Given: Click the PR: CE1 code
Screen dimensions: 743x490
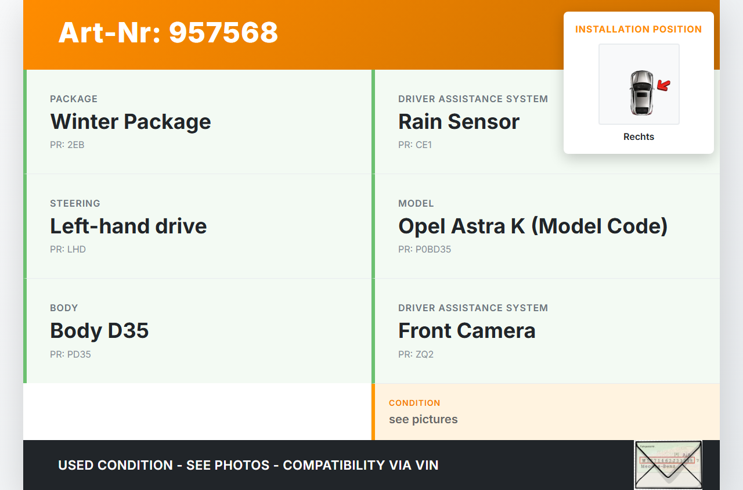Looking at the screenshot, I should pyautogui.click(x=415, y=145).
